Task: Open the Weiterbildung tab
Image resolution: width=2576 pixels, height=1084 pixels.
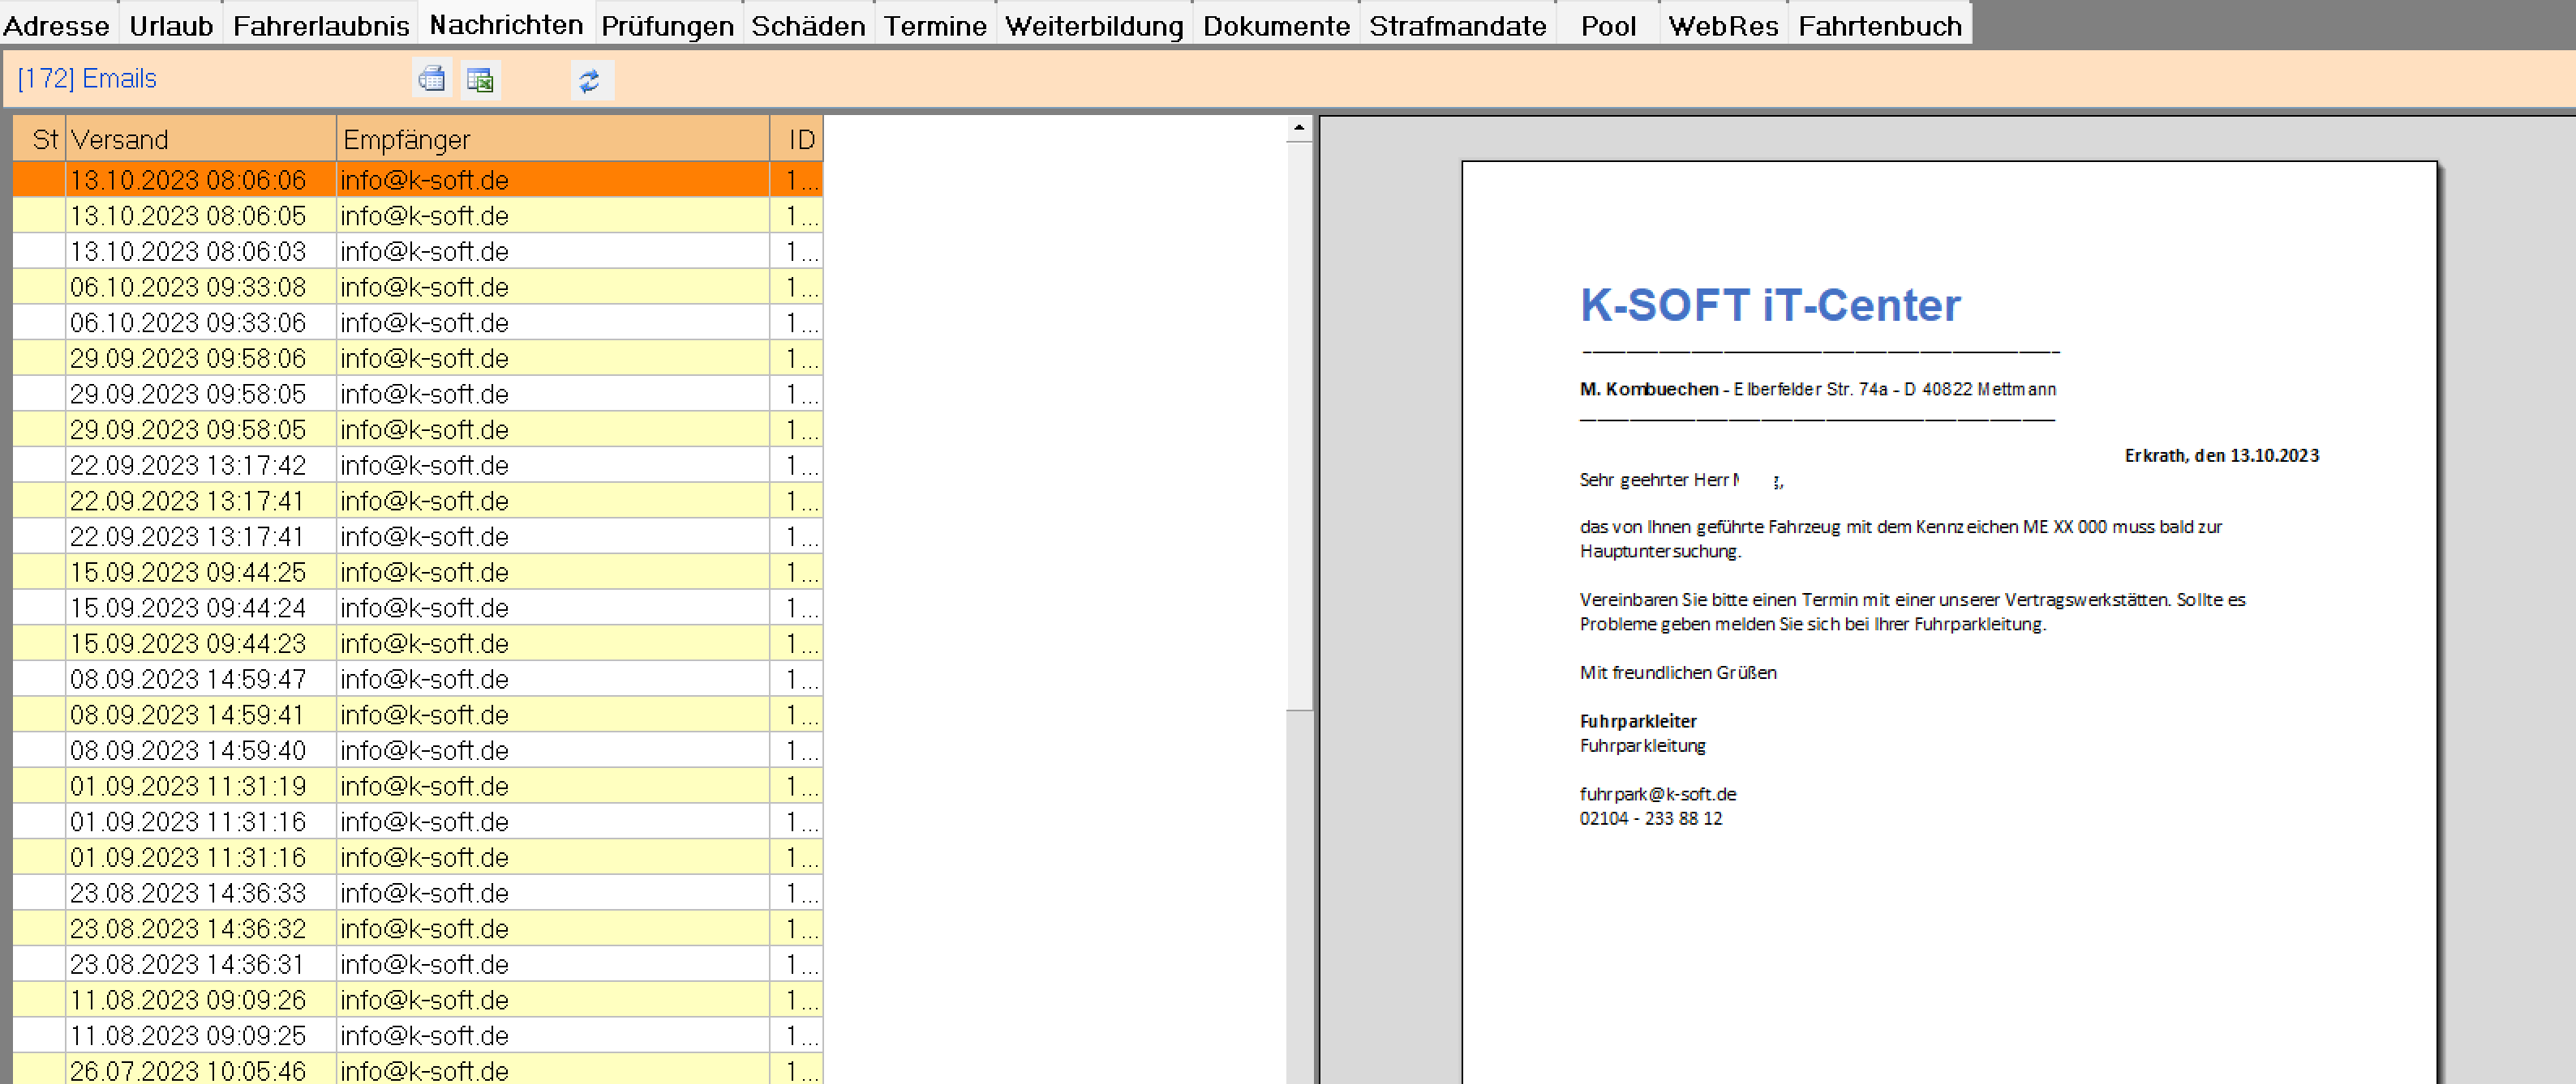Action: (x=1093, y=25)
